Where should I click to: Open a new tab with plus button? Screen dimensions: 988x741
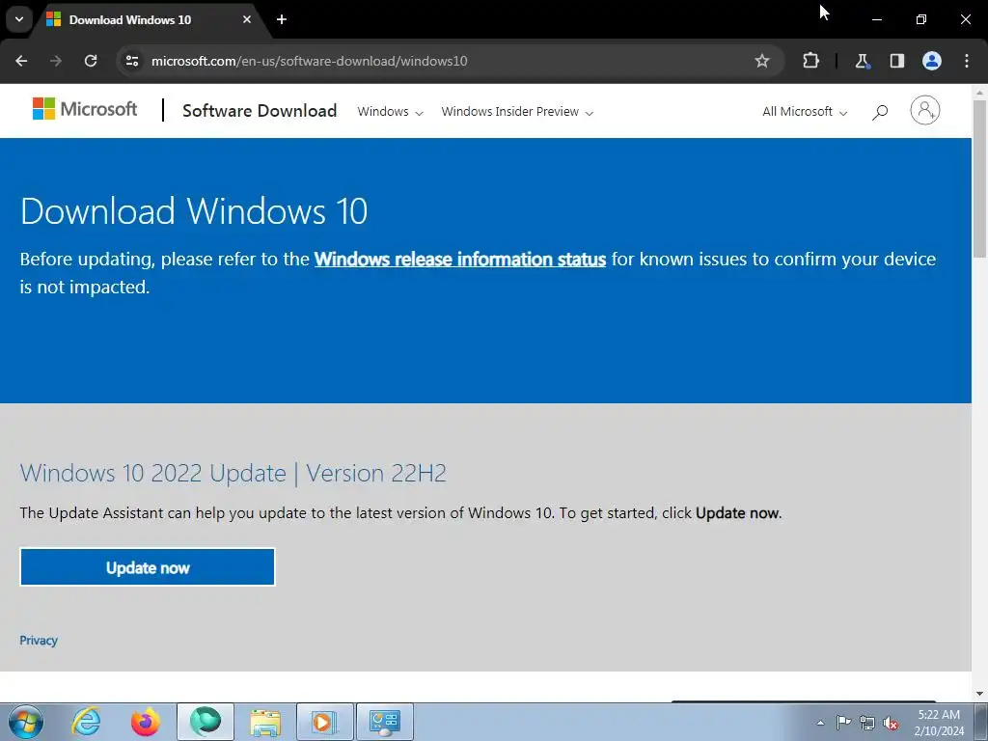(x=282, y=19)
